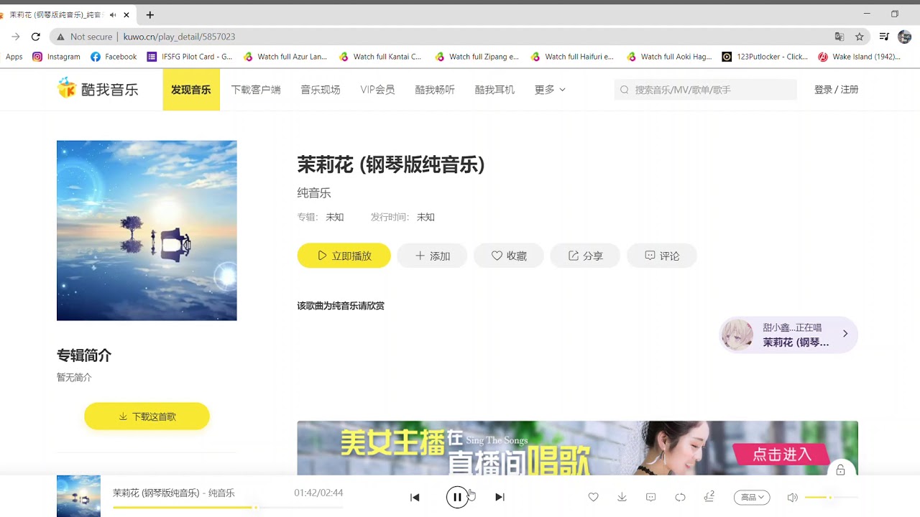This screenshot has height=517, width=920.
Task: Seek on the song progress bar
Action: [228, 507]
